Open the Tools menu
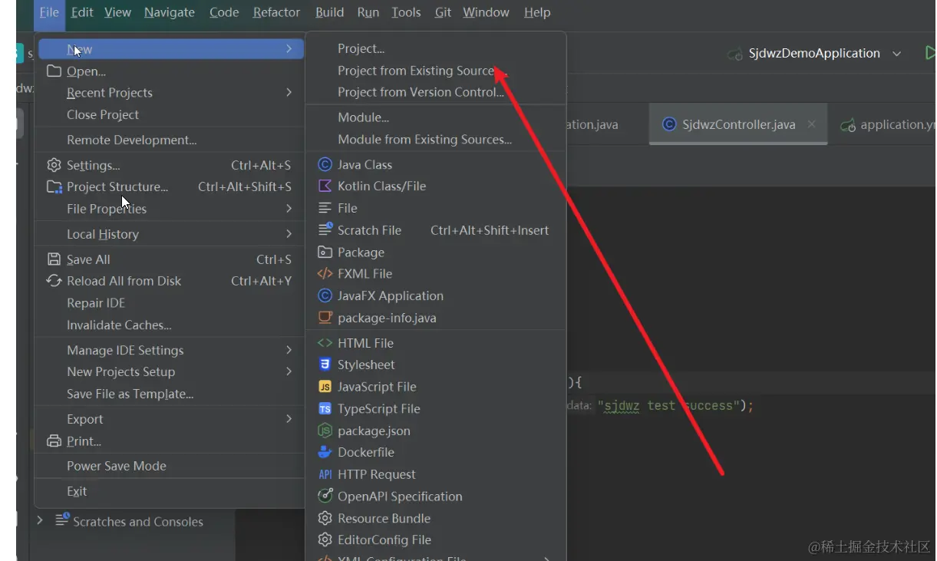The width and height of the screenshot is (937, 561). pos(406,12)
